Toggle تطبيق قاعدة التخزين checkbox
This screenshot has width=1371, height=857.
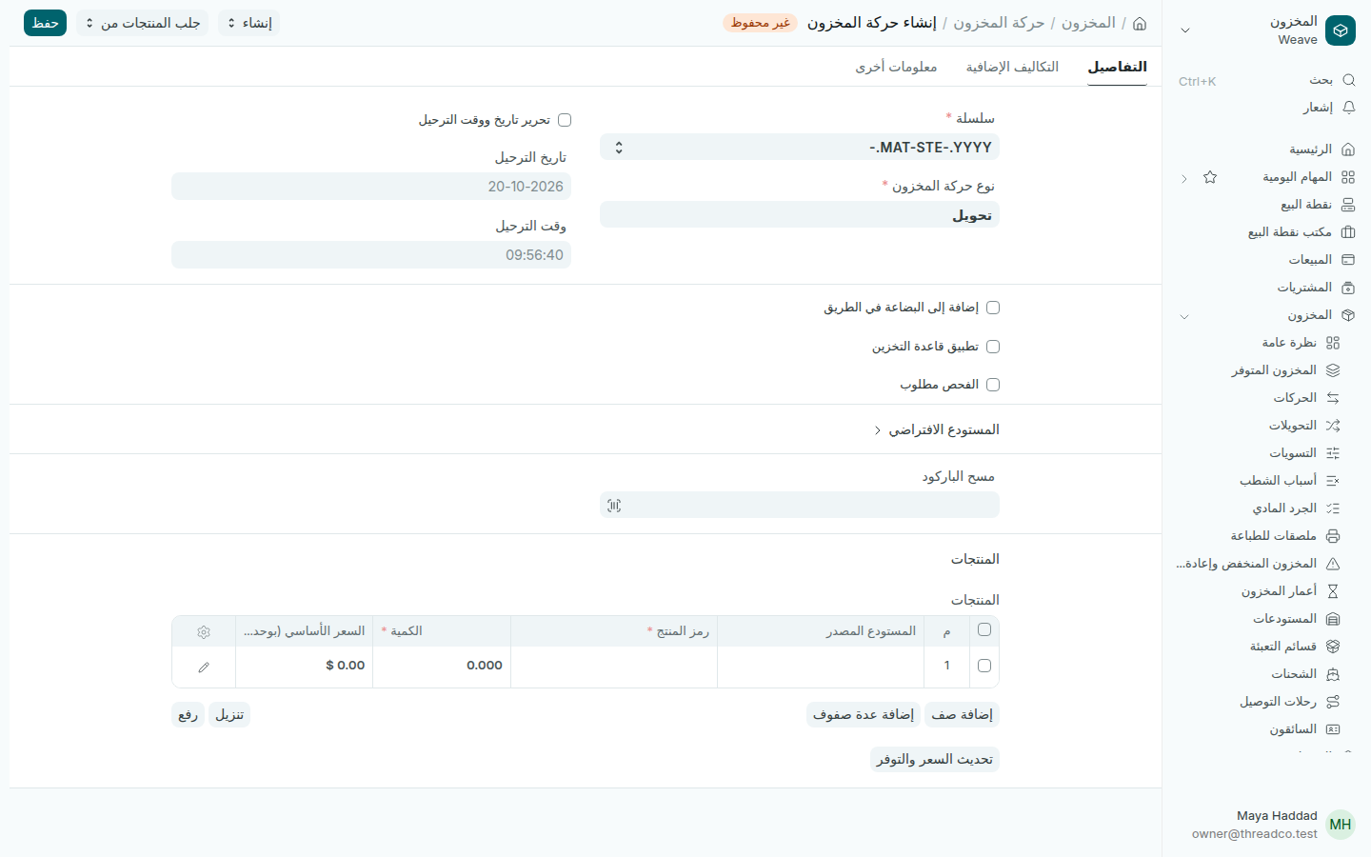tap(993, 347)
